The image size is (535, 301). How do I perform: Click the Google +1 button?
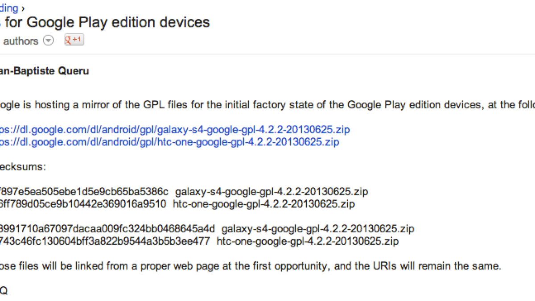[74, 40]
